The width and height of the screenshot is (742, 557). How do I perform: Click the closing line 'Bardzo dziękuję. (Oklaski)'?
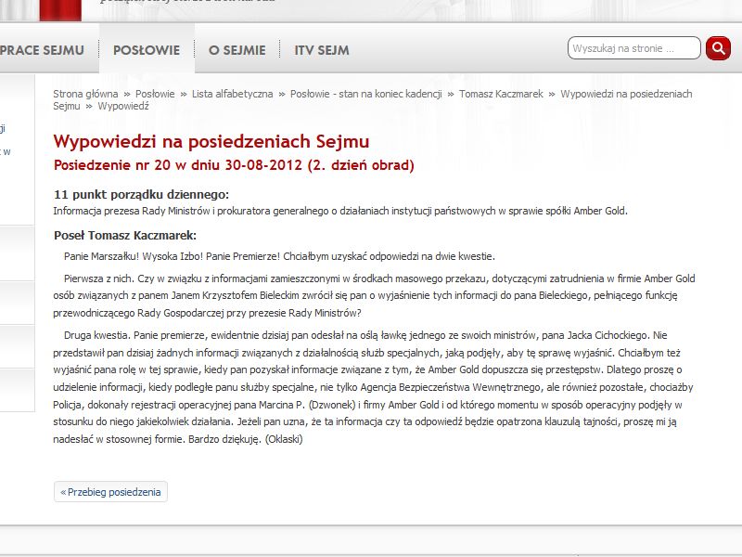245,439
